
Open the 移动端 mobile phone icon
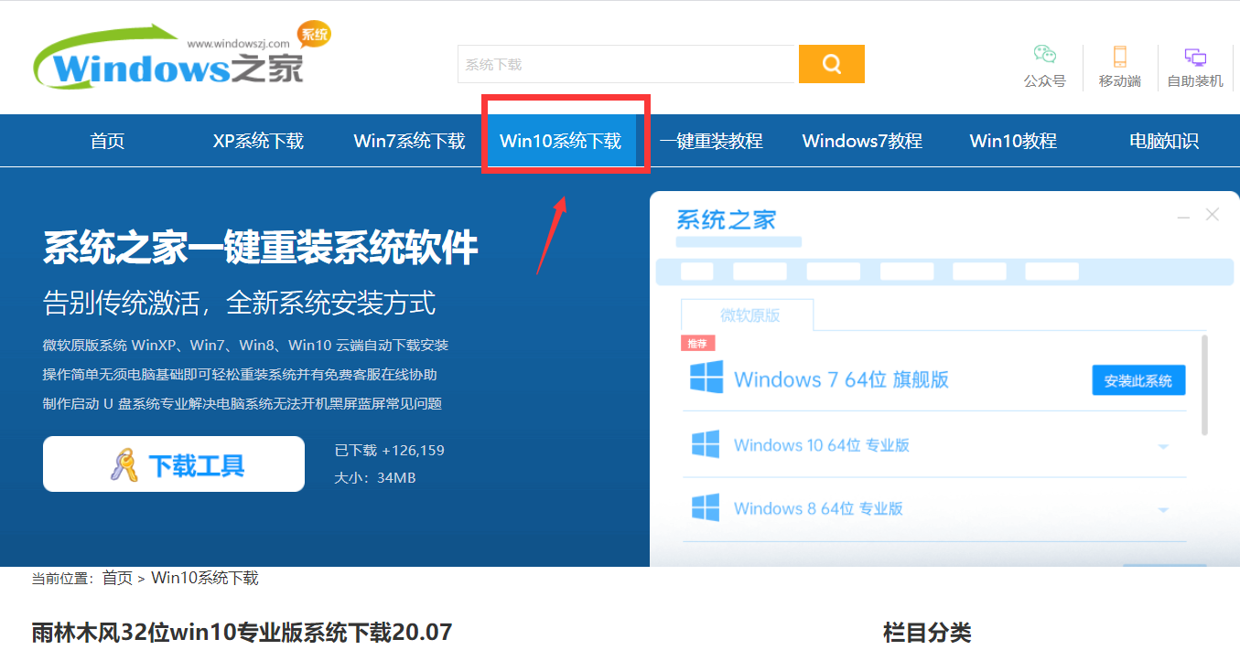[1119, 56]
